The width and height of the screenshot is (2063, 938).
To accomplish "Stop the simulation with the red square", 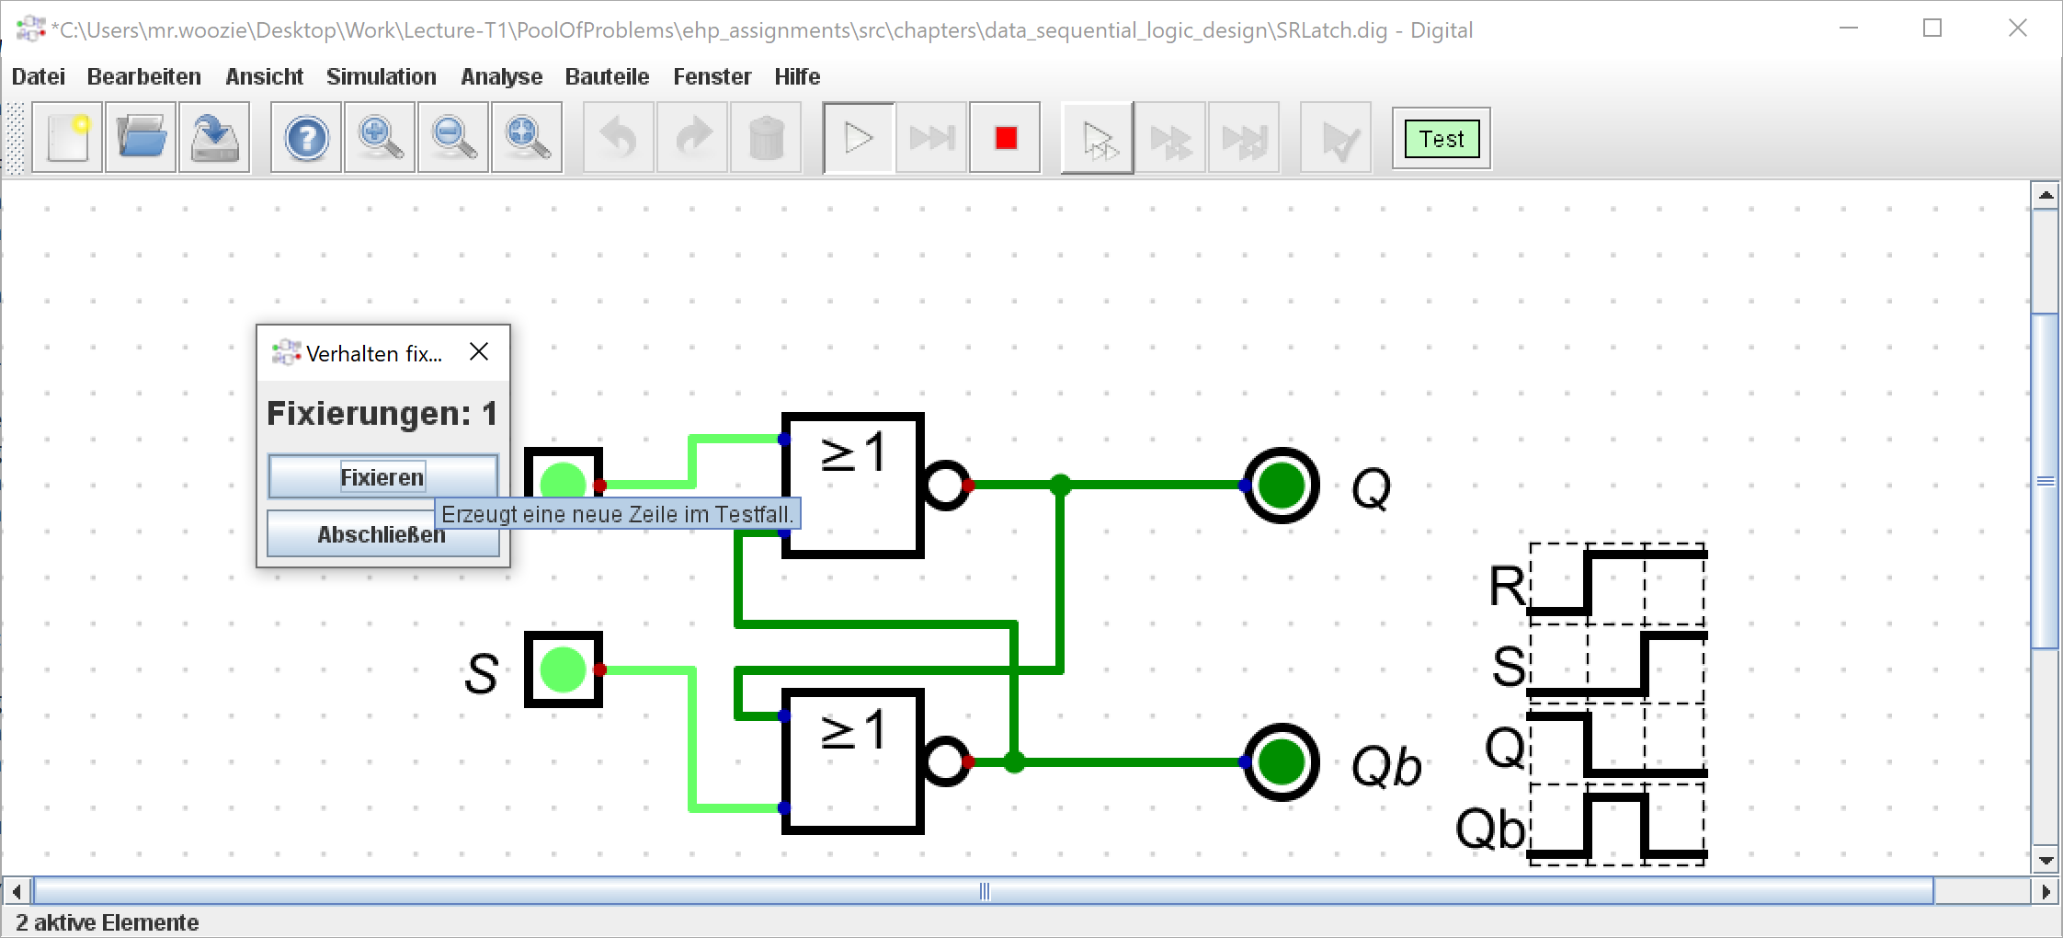I will tap(1006, 138).
